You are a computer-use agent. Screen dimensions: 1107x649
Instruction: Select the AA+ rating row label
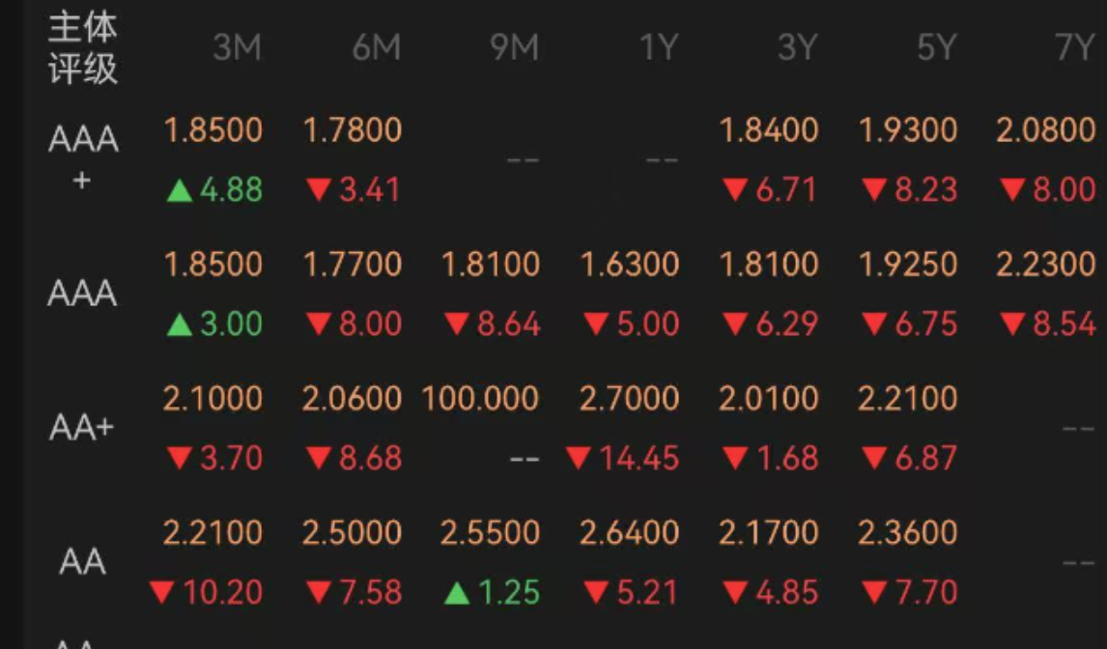coord(83,427)
